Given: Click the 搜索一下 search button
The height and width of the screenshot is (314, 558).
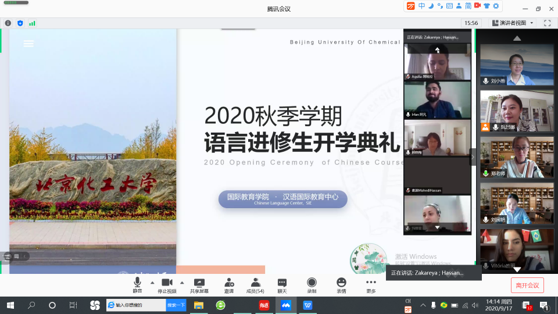Looking at the screenshot, I should click(176, 305).
